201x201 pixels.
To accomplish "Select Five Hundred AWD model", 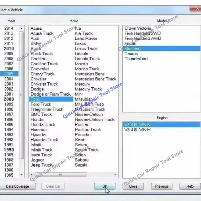I will 143,38.
